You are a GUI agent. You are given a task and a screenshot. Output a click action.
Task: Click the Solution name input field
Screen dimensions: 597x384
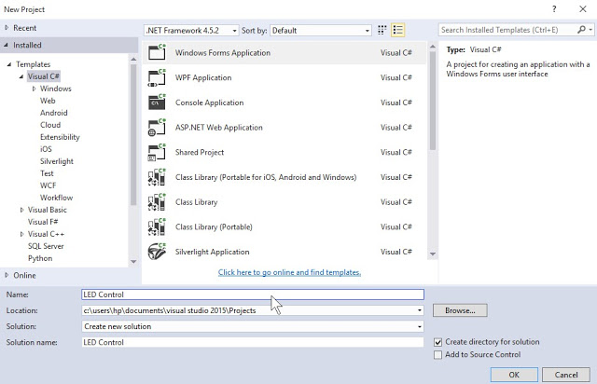[x=253, y=342]
